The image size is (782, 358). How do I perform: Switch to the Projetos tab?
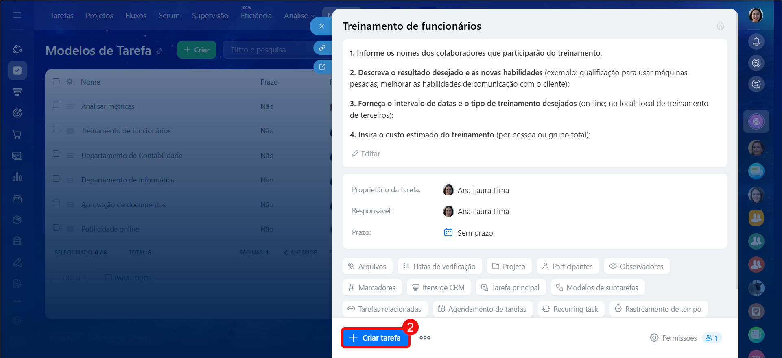(99, 16)
